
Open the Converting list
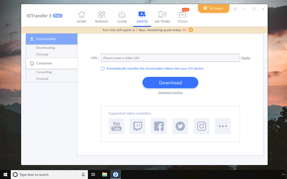pos(44,72)
